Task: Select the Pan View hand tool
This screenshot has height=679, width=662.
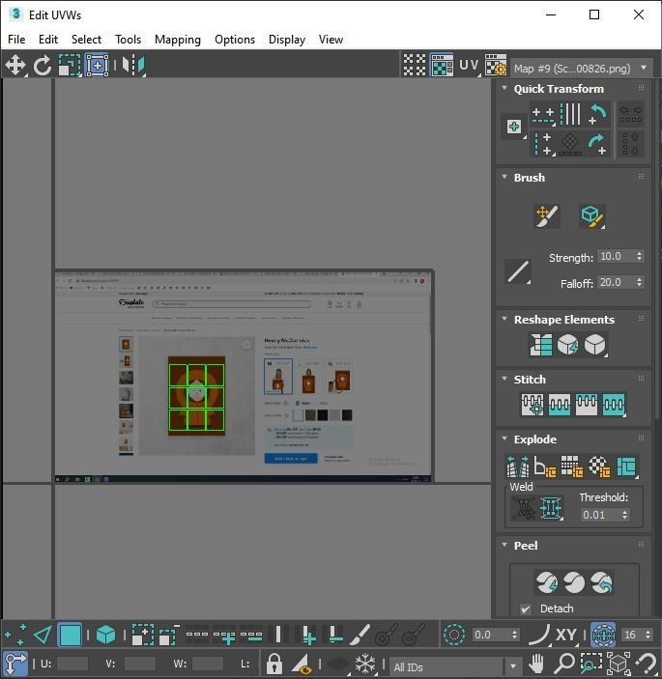Action: (536, 664)
